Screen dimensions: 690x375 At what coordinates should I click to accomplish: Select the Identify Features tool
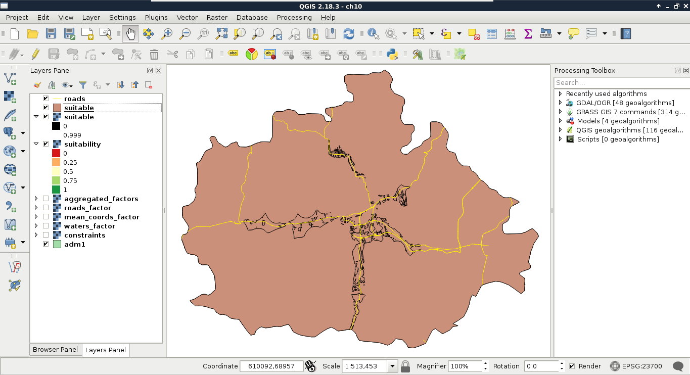(373, 34)
